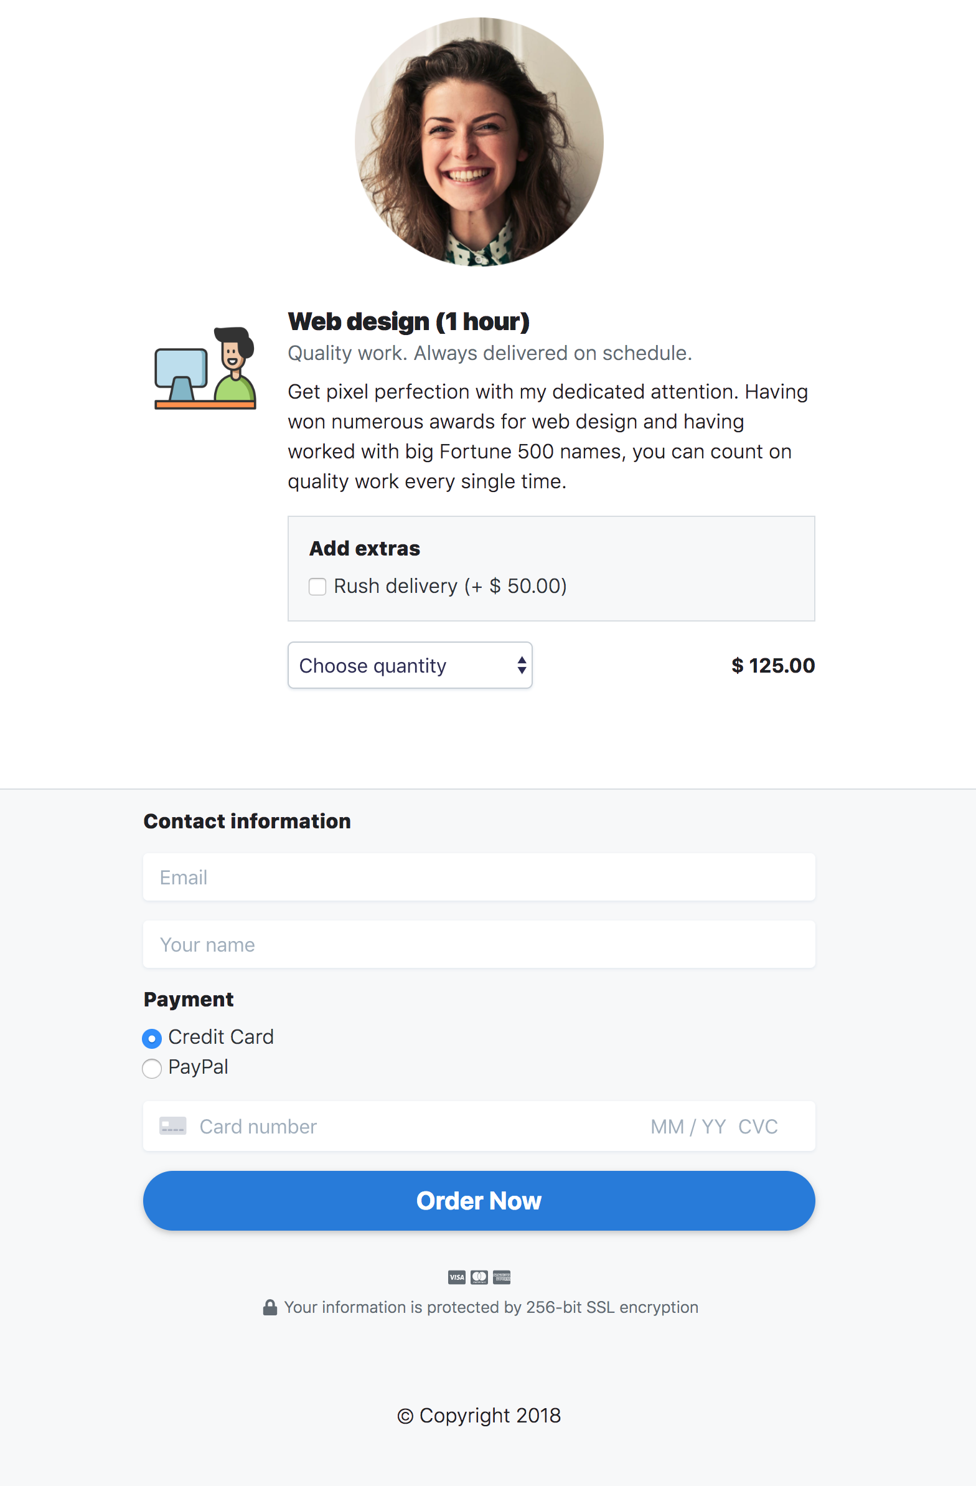The height and width of the screenshot is (1486, 976).
Task: Click the seller's profile photo
Action: (479, 144)
